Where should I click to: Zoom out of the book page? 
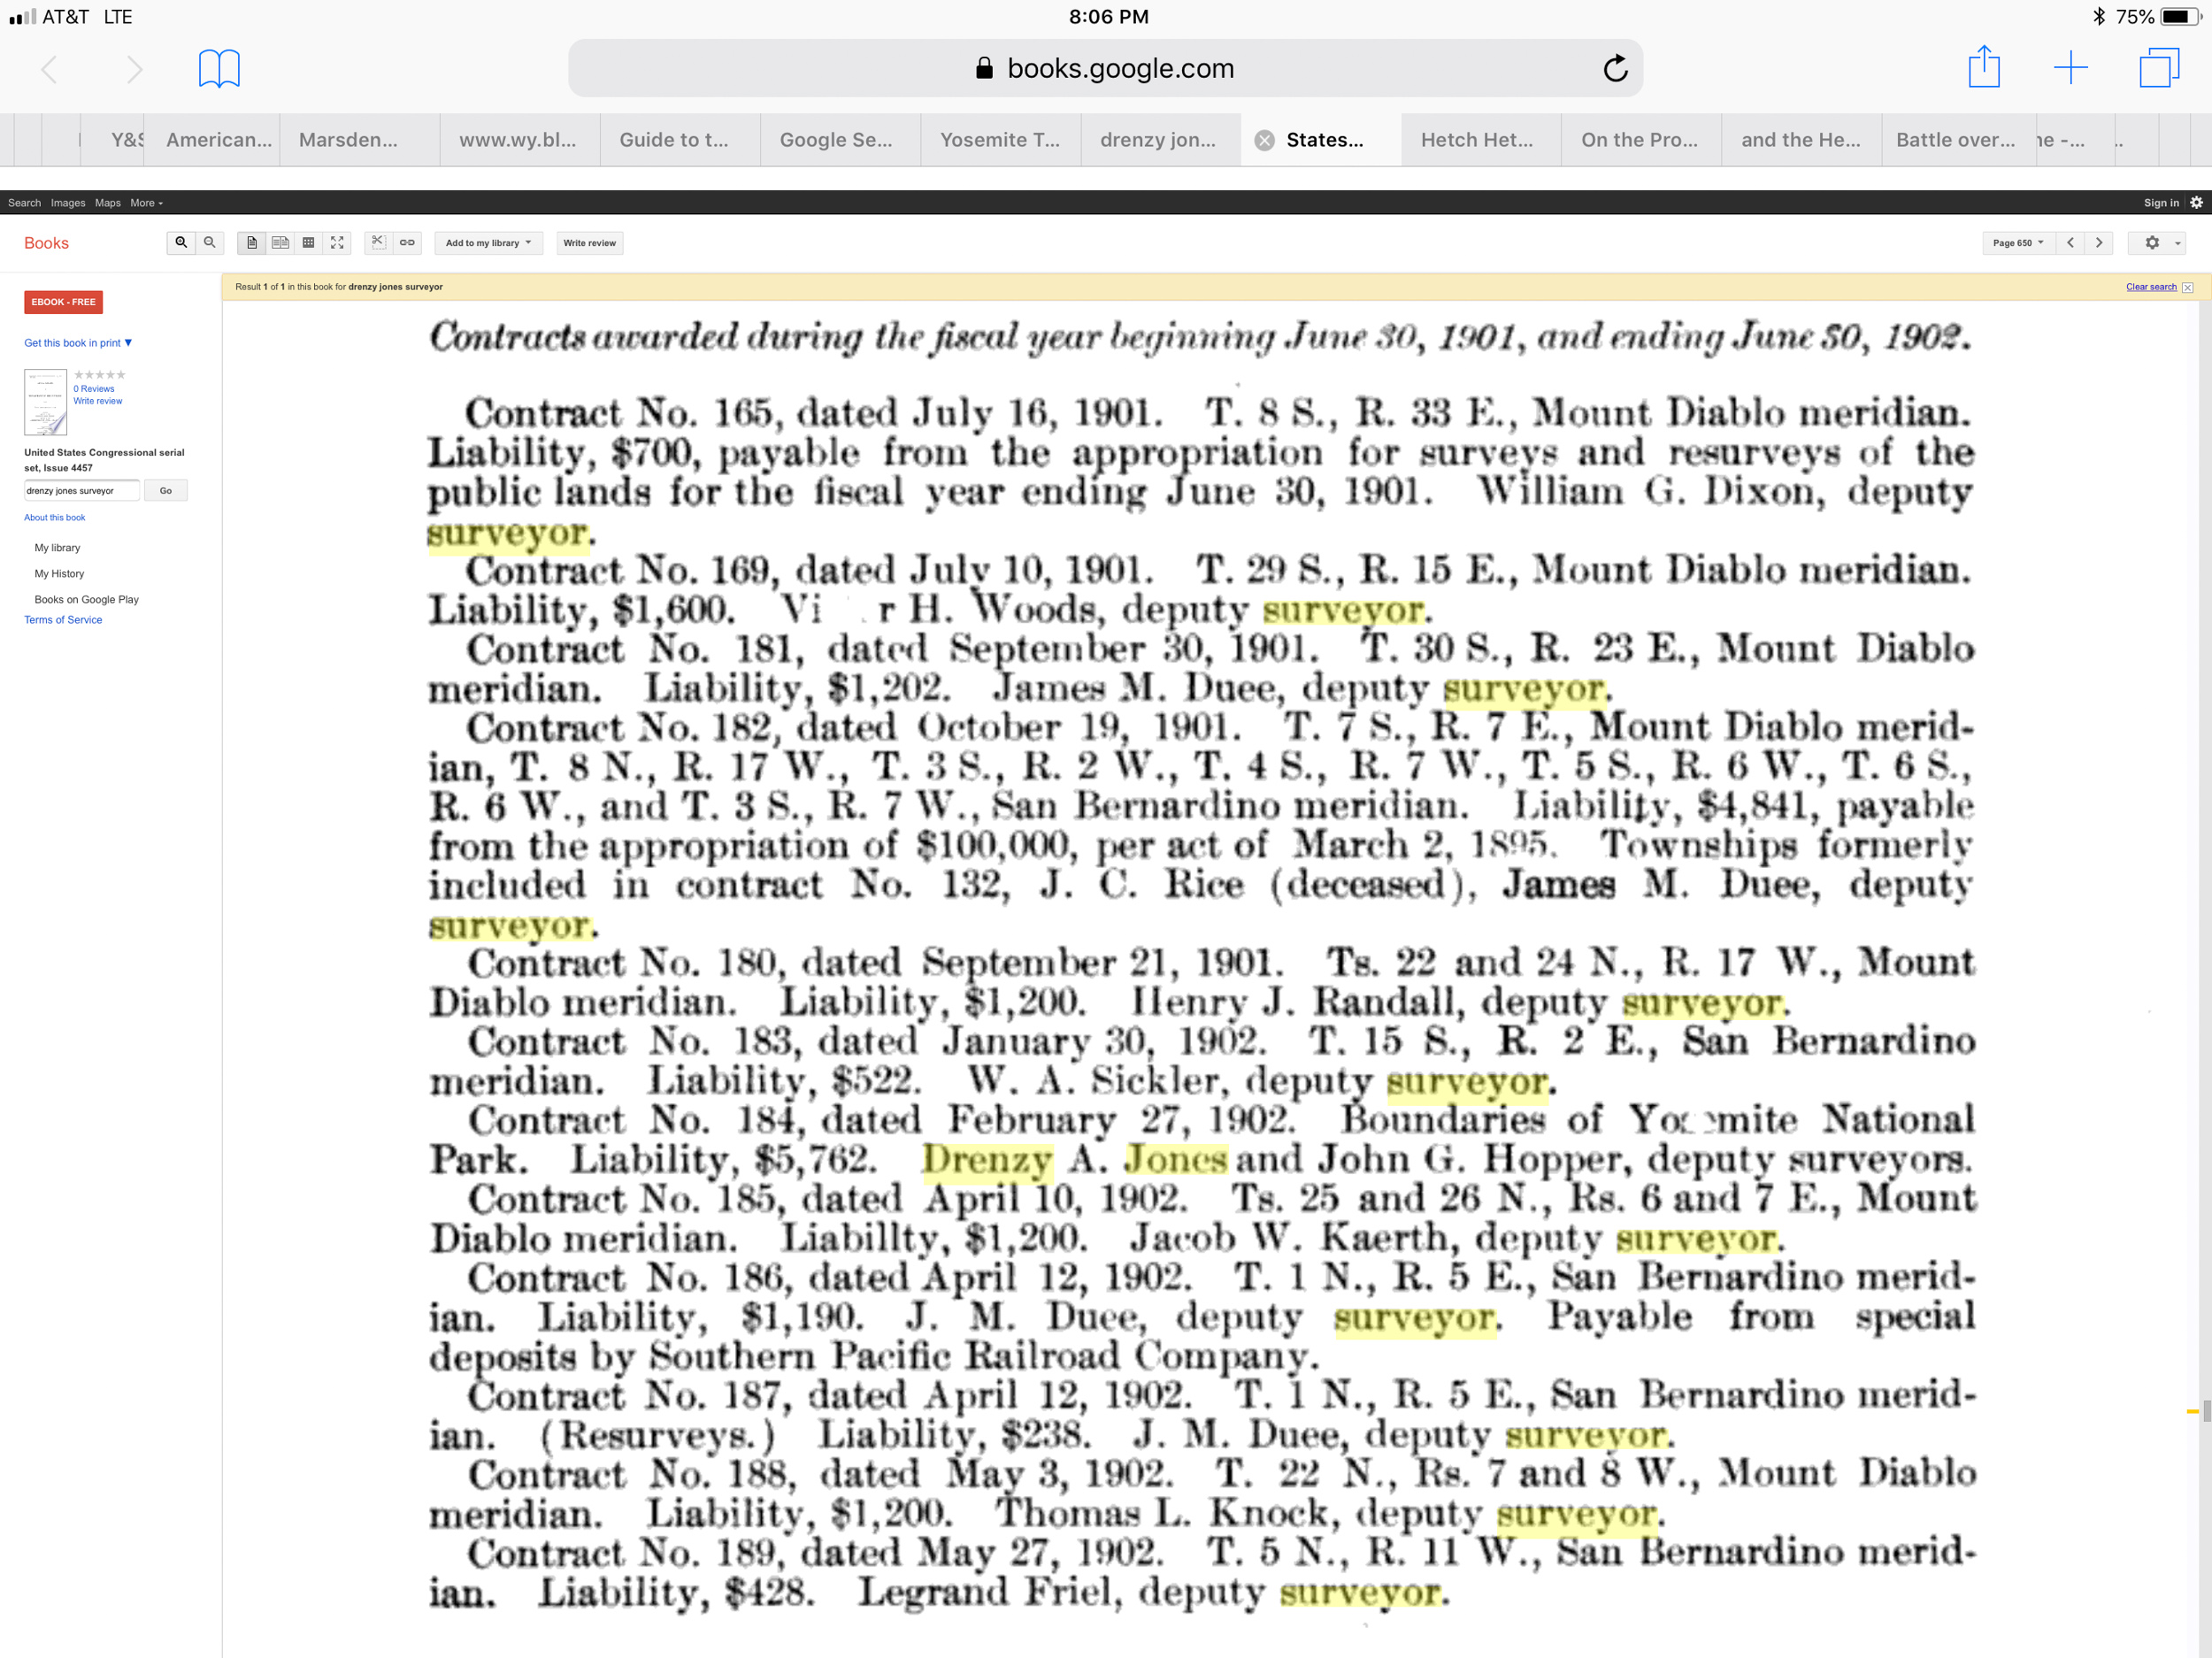(x=210, y=243)
